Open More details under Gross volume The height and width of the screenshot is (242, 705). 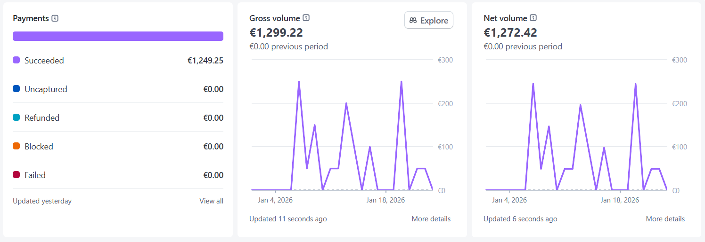click(431, 219)
